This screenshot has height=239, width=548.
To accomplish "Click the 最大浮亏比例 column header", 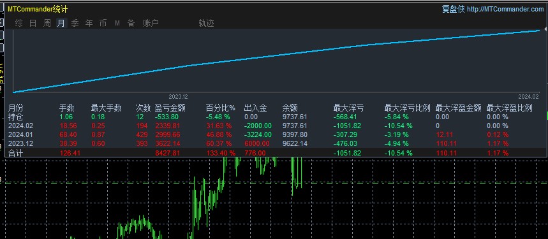I will click(408, 108).
